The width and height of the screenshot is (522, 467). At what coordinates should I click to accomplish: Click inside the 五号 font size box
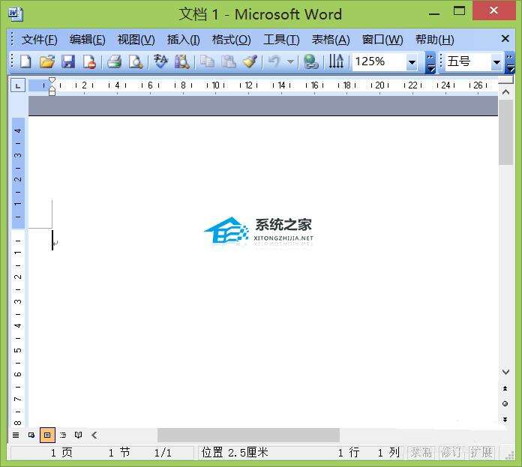point(467,62)
